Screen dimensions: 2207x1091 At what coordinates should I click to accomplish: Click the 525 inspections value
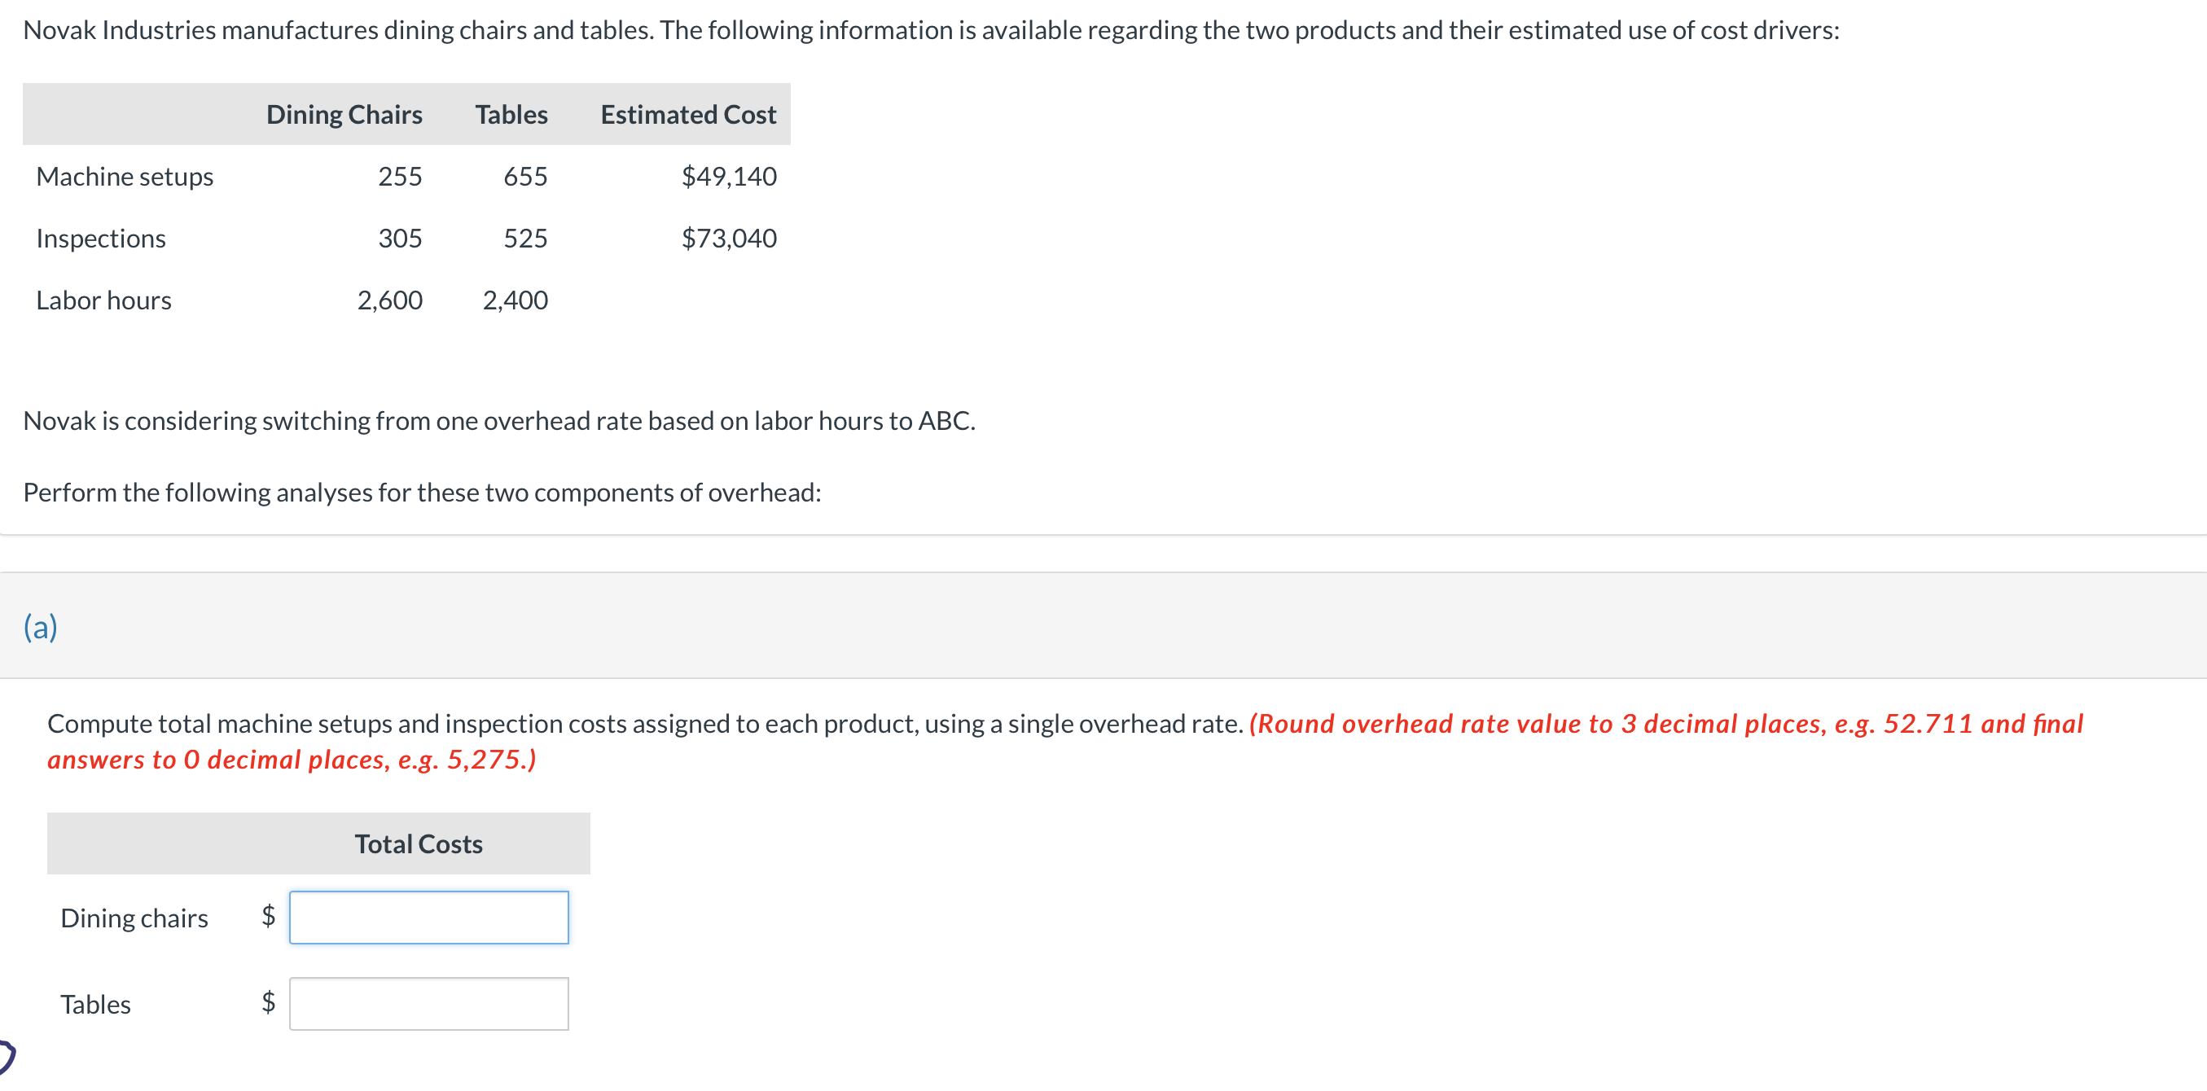pos(525,238)
